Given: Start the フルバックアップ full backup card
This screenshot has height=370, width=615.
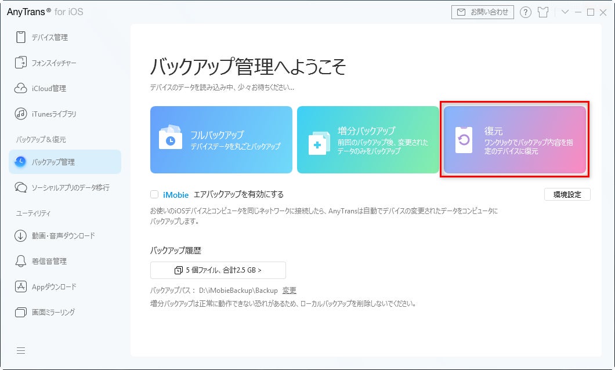Looking at the screenshot, I should [221, 140].
